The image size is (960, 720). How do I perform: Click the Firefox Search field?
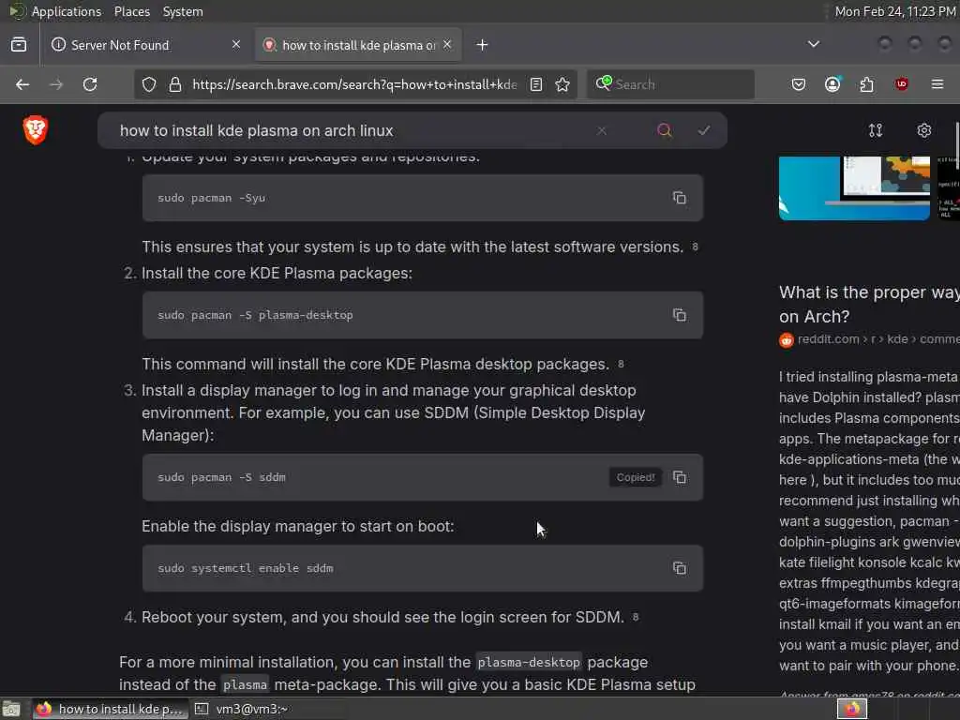pyautogui.click(x=670, y=84)
